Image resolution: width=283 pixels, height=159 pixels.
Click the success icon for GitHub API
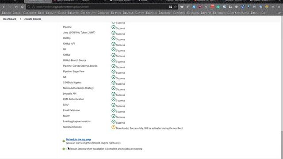coord(113,44)
